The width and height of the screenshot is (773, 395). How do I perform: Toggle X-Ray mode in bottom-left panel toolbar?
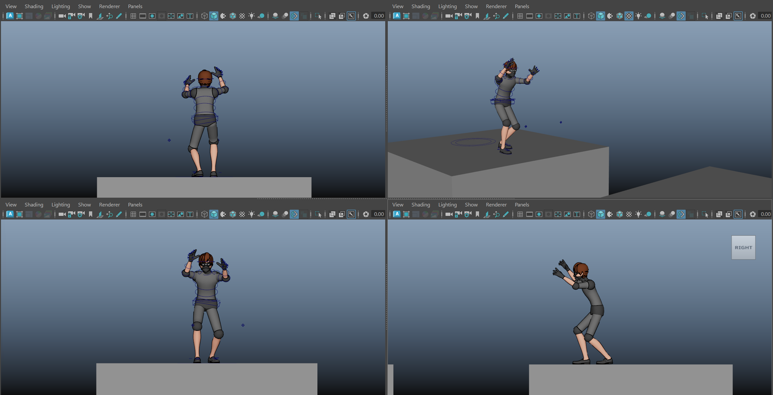point(332,214)
